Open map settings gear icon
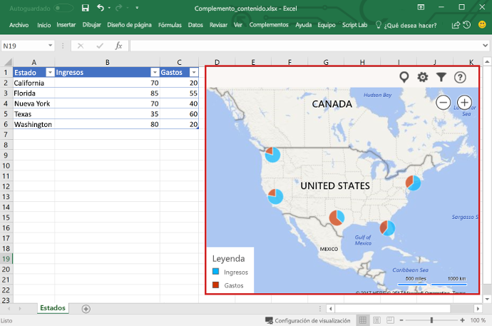This screenshot has height=326, width=492. tap(422, 77)
